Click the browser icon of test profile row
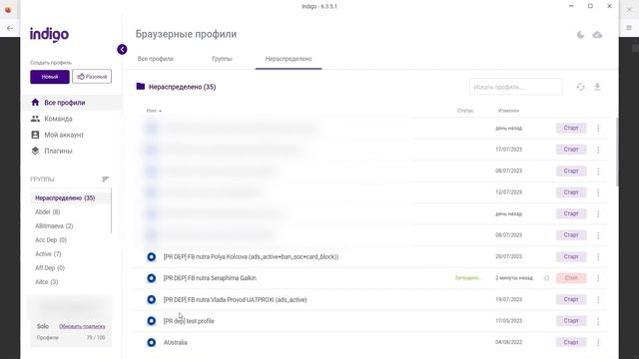639x359 pixels. point(151,321)
